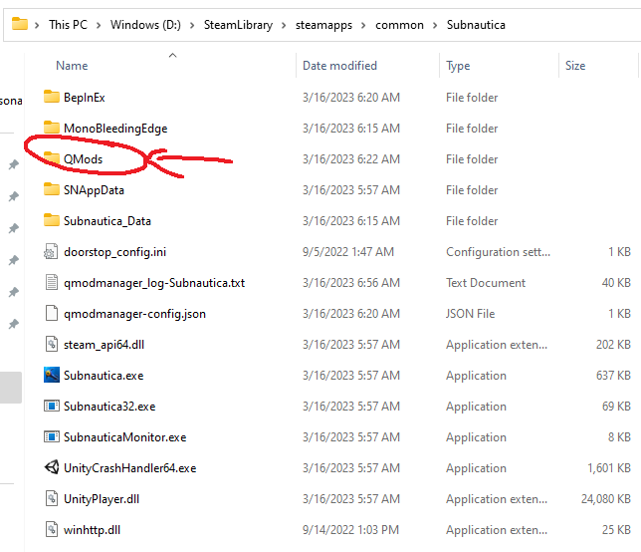The width and height of the screenshot is (641, 552).
Task: Select steam_api64.dll file name
Action: click(104, 345)
